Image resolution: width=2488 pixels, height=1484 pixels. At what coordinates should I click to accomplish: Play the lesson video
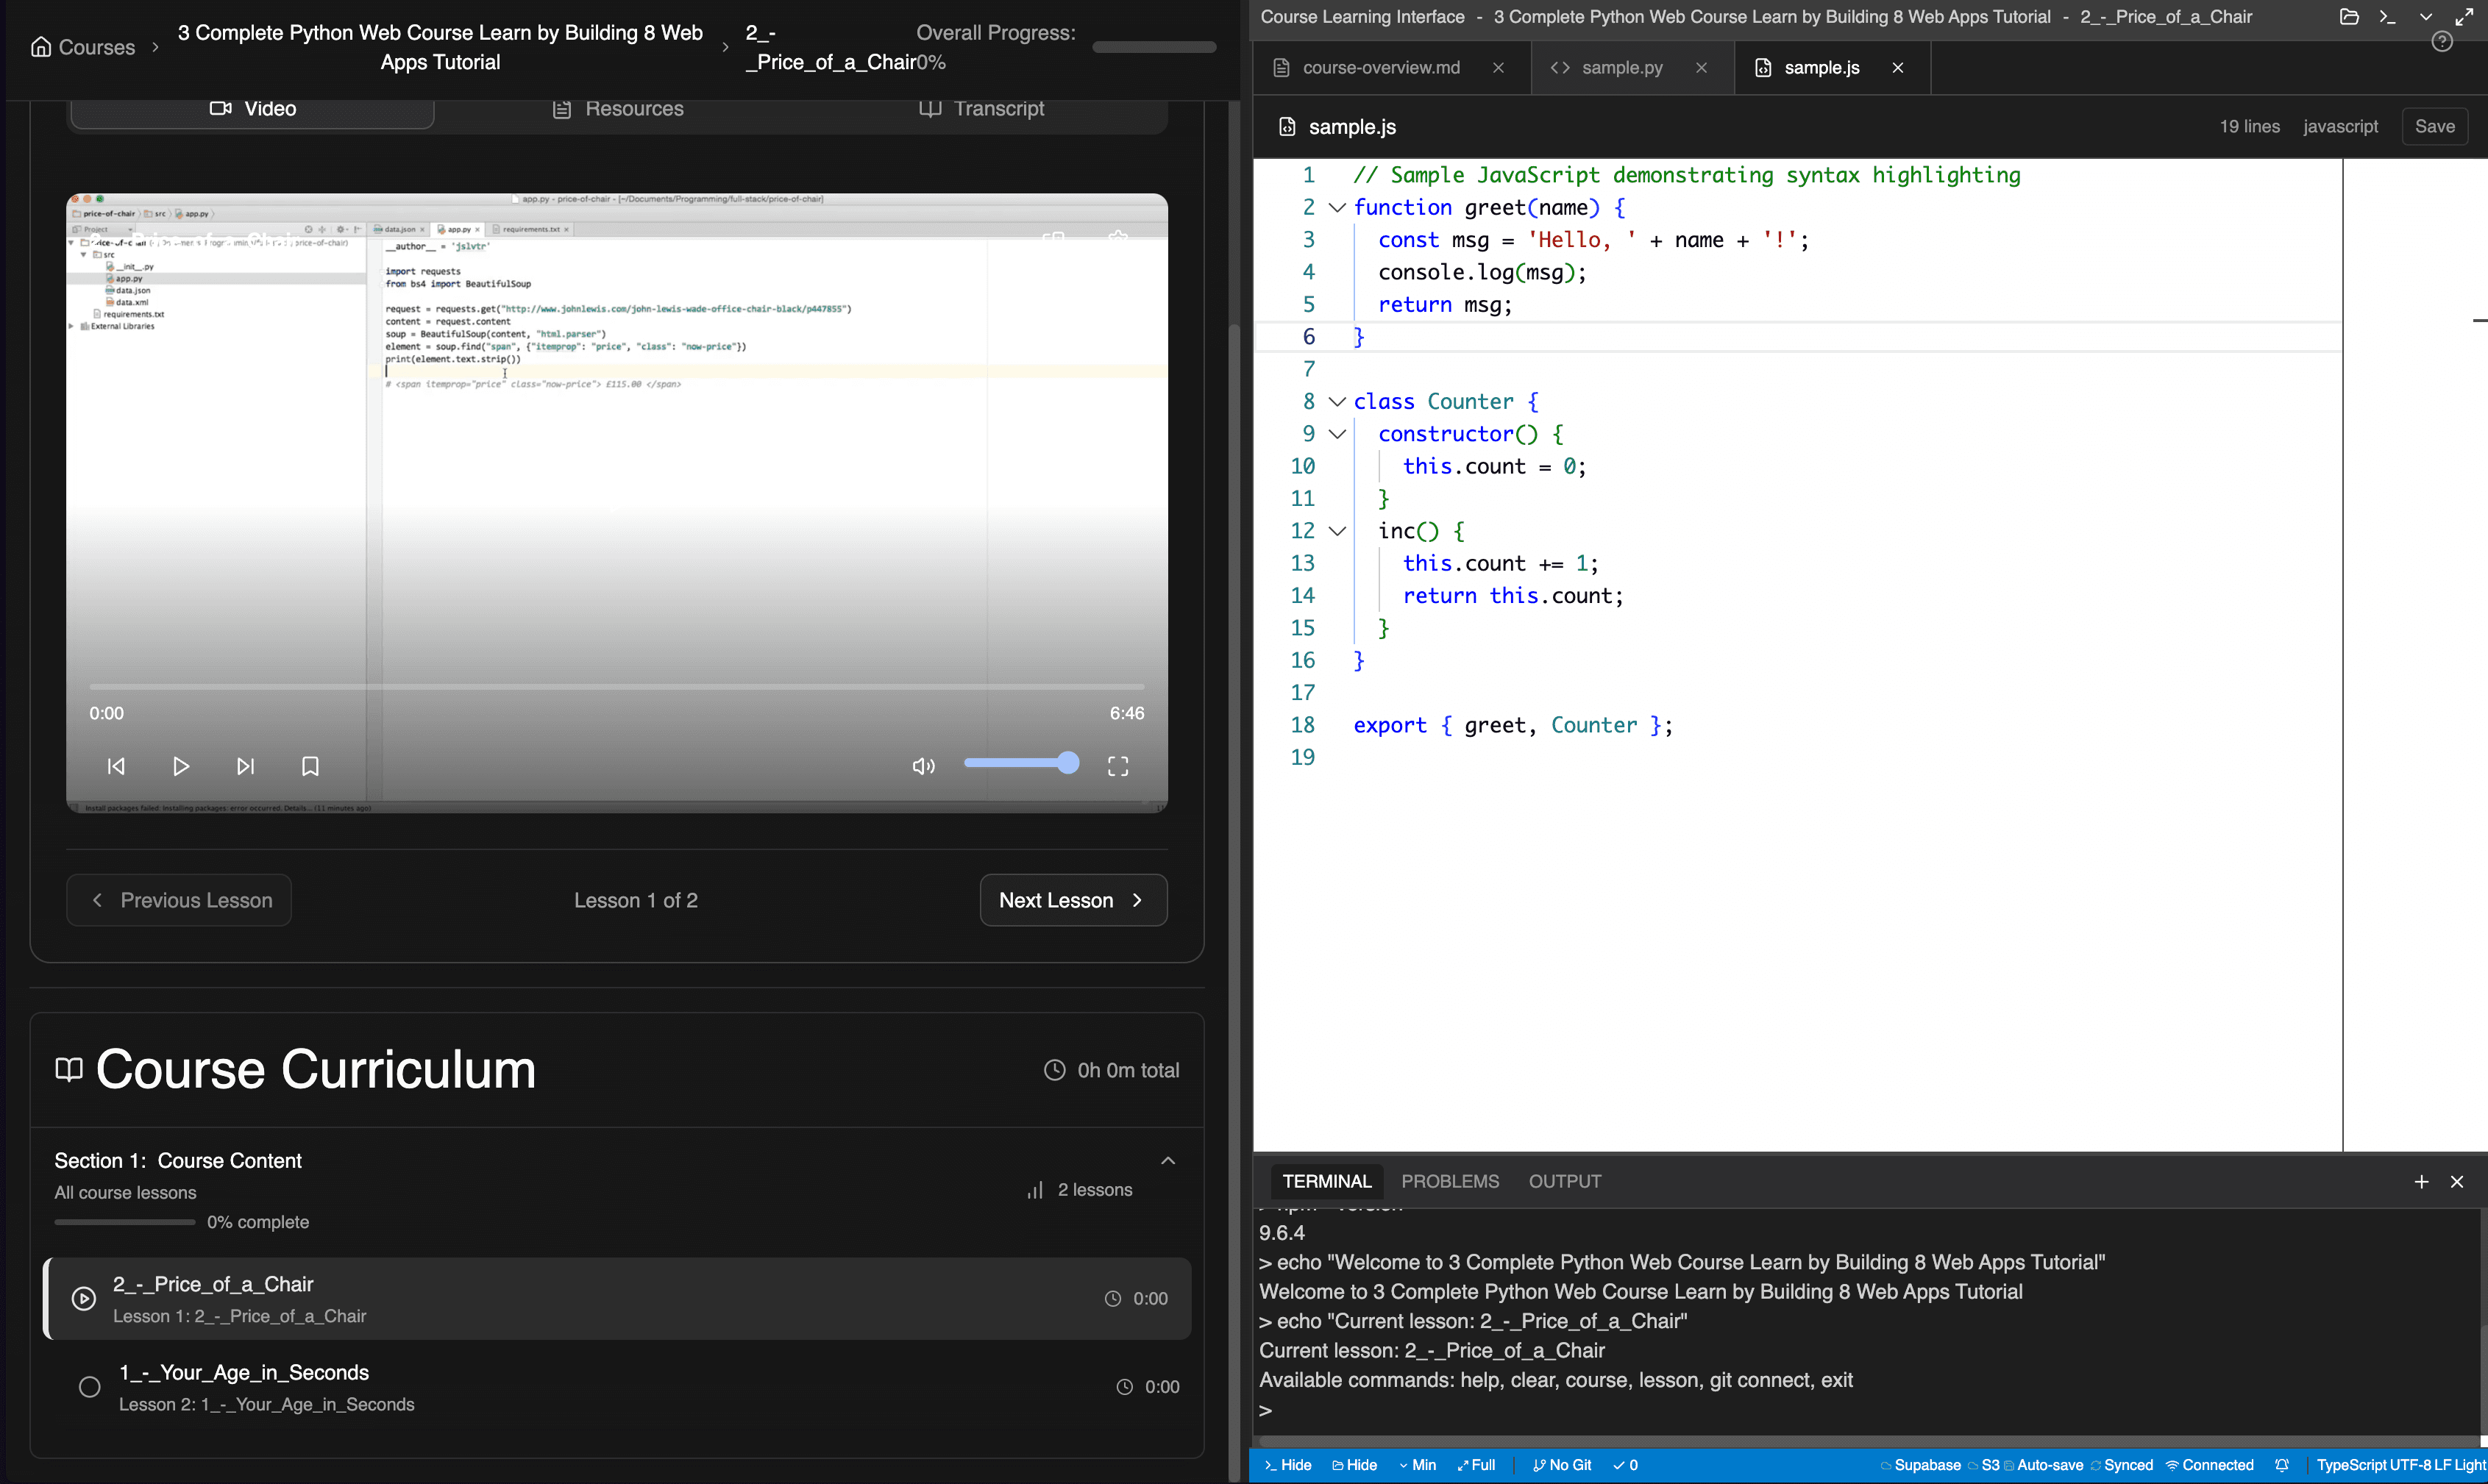[180, 766]
